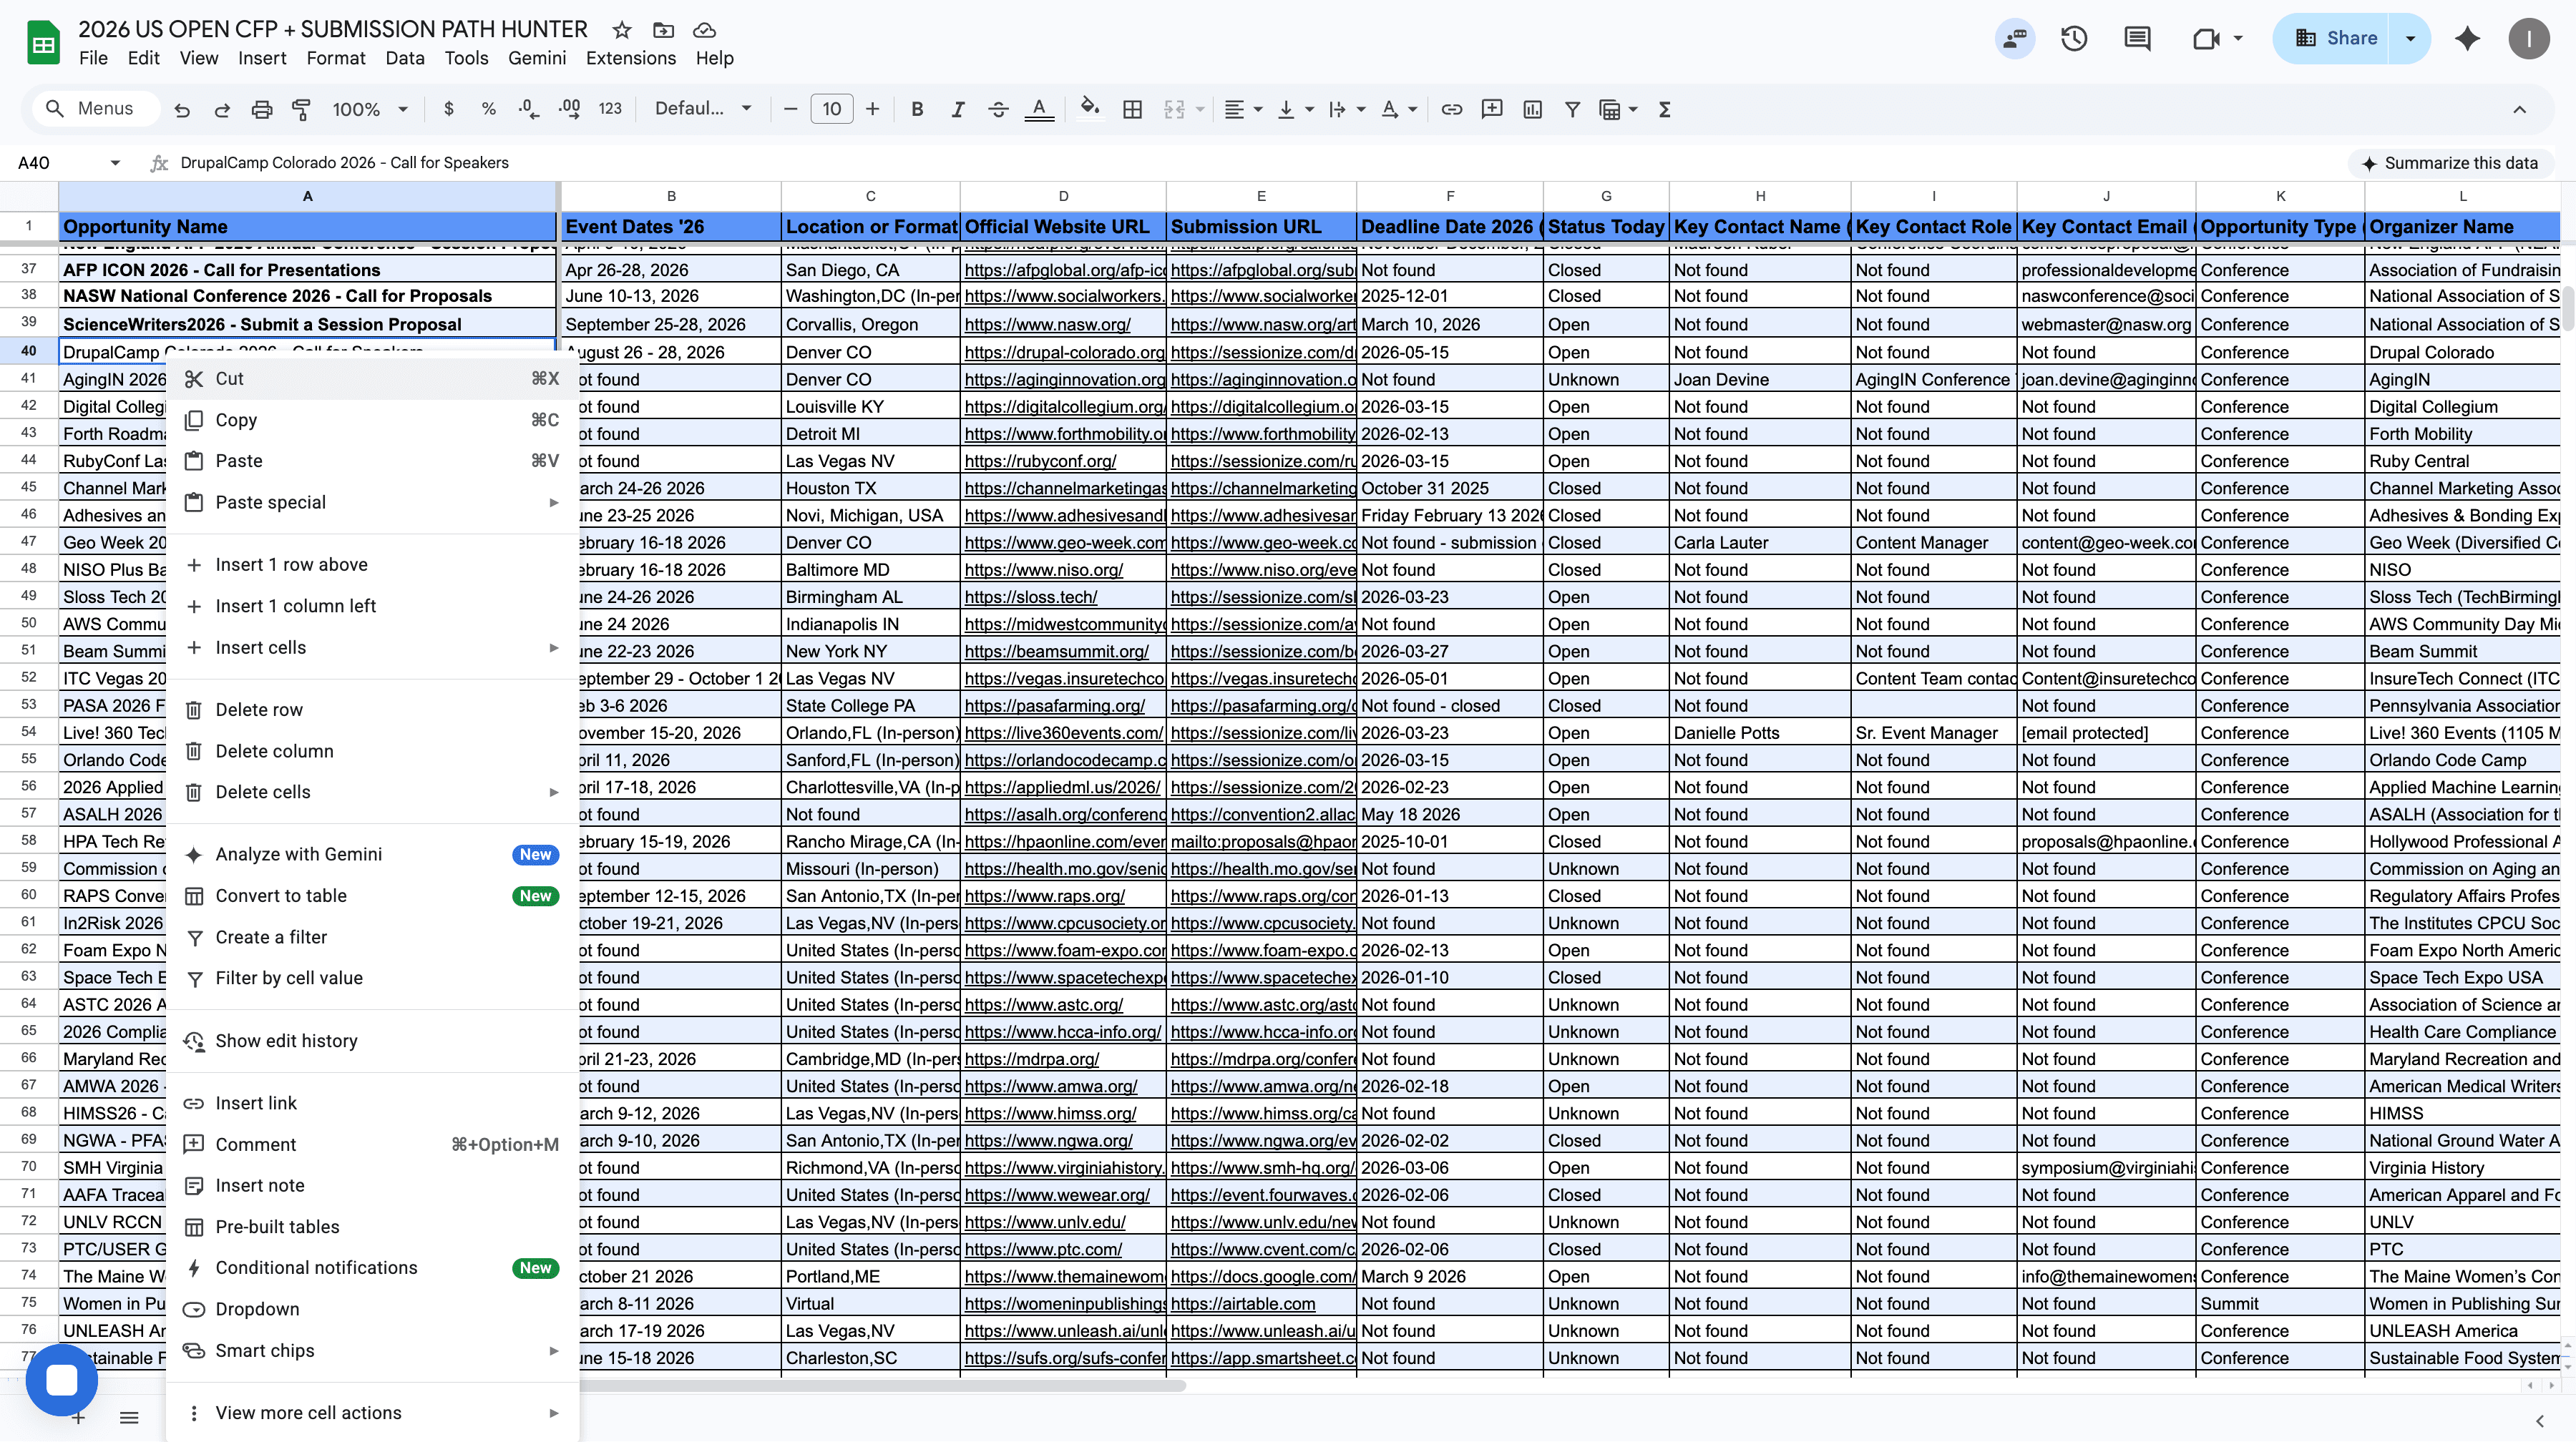Star the spreadsheet title
Screen dimensions: 2576x1442
point(622,30)
